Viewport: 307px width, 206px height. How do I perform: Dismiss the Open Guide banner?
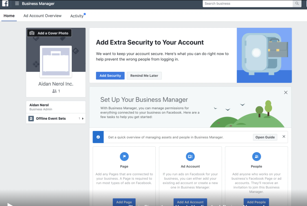click(284, 137)
